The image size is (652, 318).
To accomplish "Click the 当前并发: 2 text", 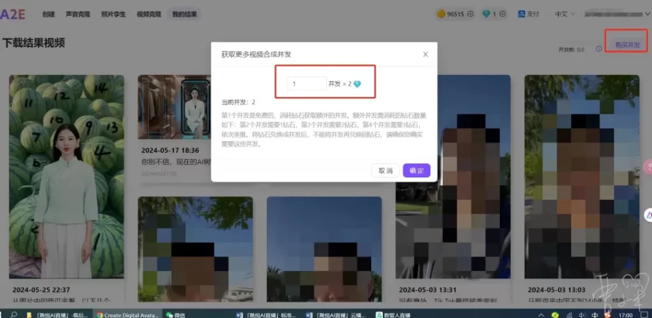I will coord(238,102).
